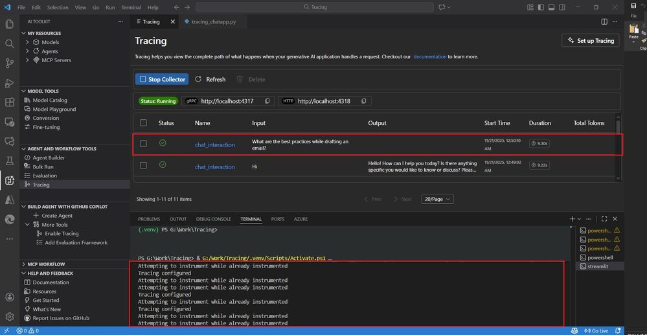Screen dimensions: 647x335
Task: Copy the gRPC localhost:4317 address
Action: (x=267, y=101)
